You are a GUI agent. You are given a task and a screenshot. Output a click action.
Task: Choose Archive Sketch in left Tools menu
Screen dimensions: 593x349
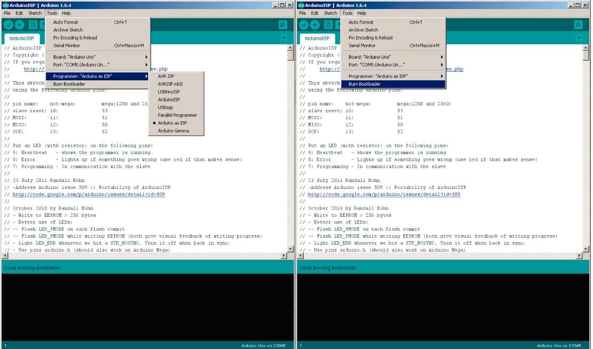(97, 30)
